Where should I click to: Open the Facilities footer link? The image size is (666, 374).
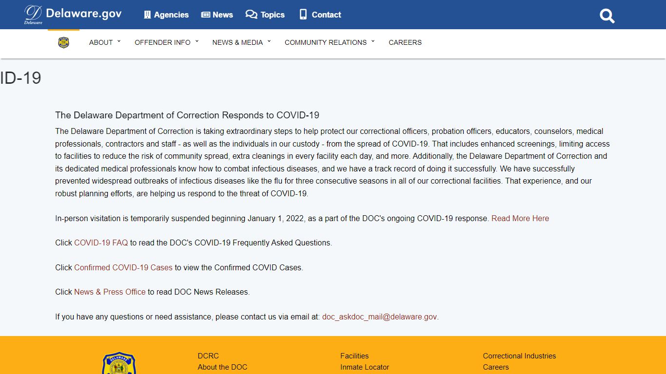(354, 356)
